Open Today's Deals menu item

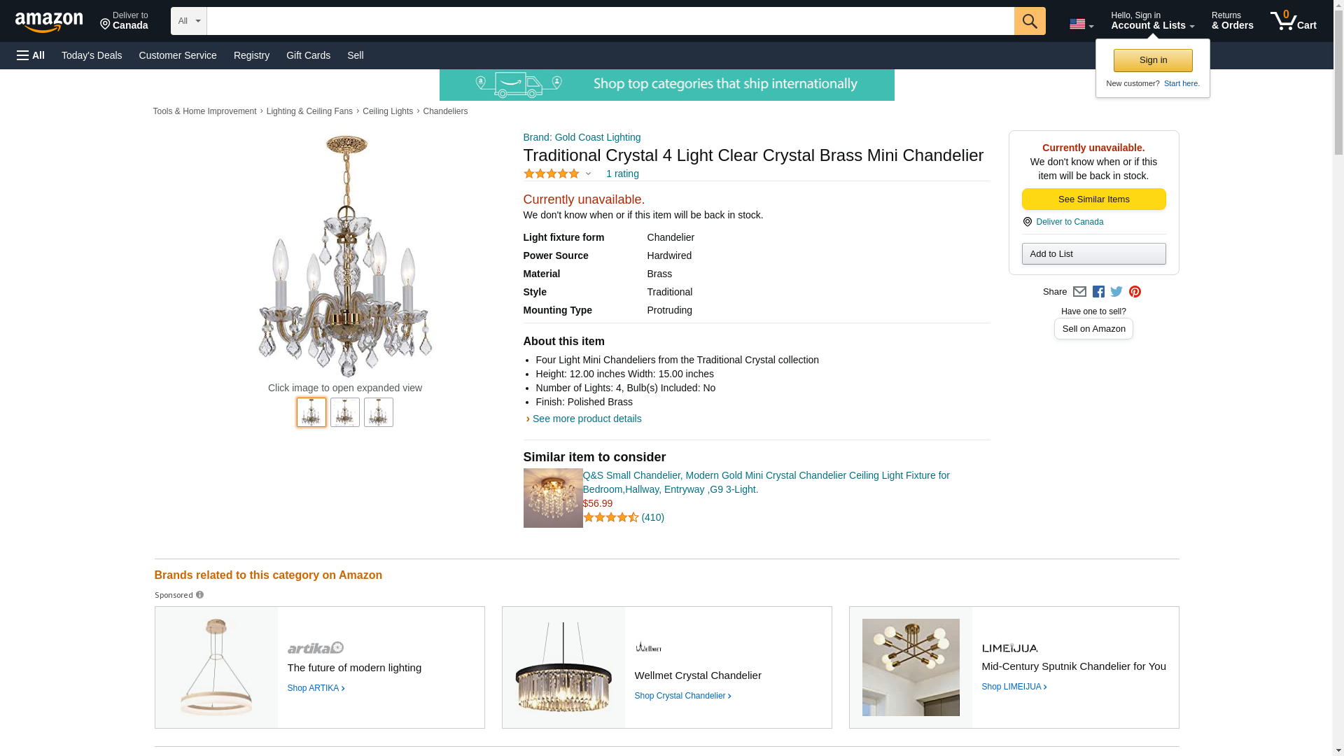(92, 55)
